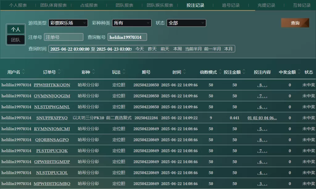Choose 前天 quick date range
316x189 pixels.
click(x=165, y=49)
